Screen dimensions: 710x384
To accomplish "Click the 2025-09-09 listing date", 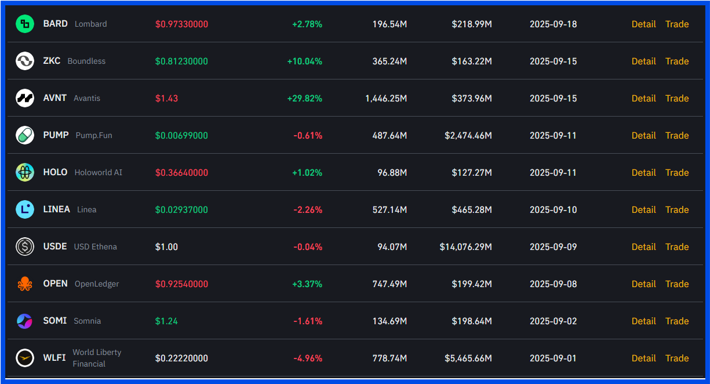I will (x=554, y=247).
